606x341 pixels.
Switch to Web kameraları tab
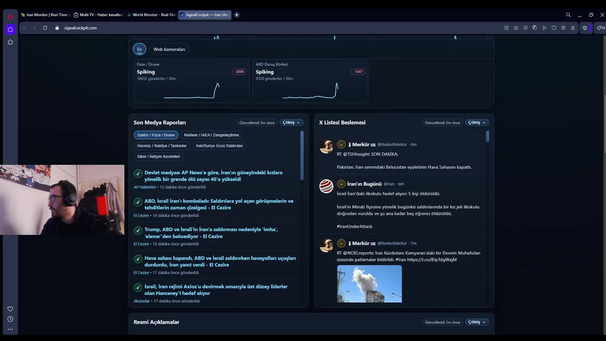coord(169,49)
